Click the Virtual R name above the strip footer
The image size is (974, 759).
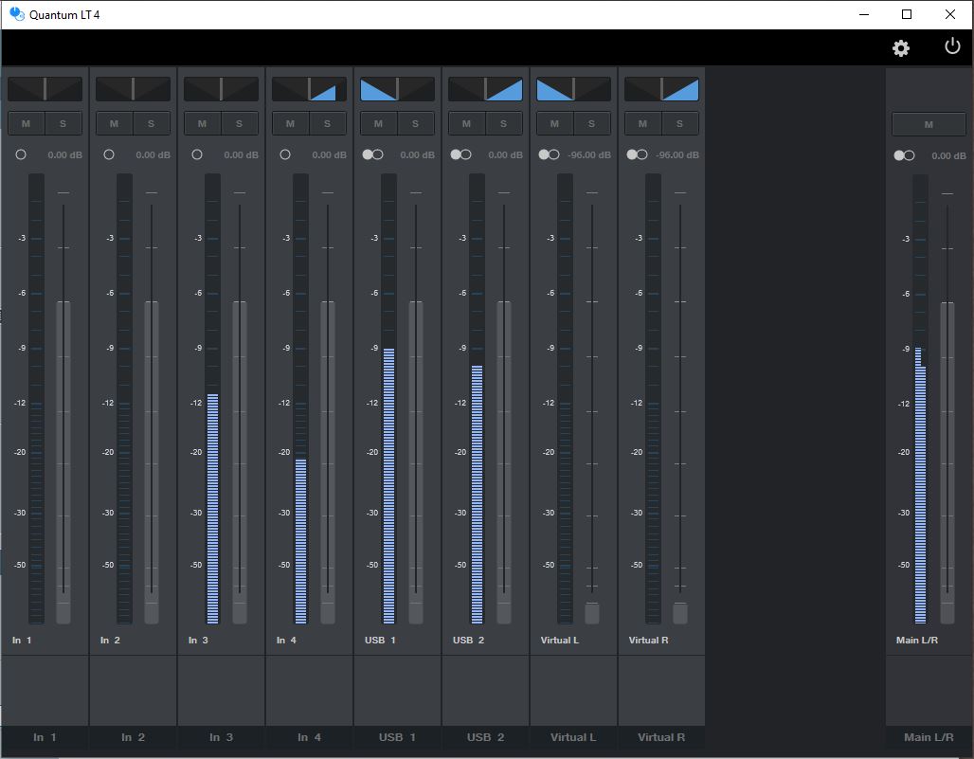[648, 640]
